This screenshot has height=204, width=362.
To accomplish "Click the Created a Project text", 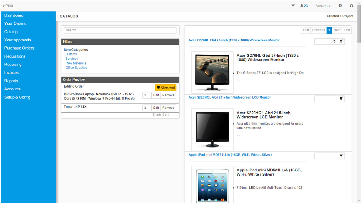I will point(340,16).
